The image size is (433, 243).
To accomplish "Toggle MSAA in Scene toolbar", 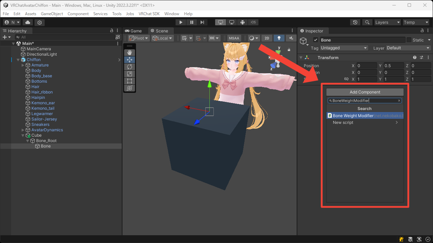I will point(234,38).
